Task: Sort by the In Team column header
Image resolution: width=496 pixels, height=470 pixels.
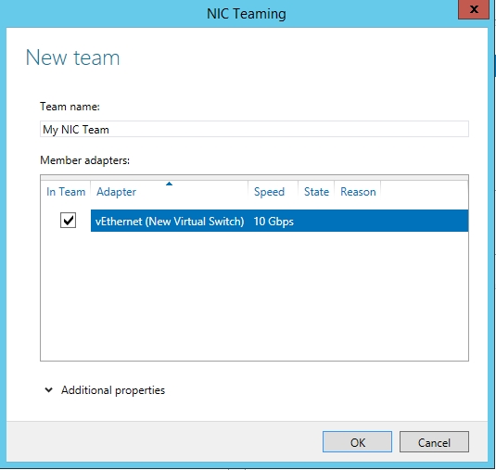Action: [x=66, y=192]
